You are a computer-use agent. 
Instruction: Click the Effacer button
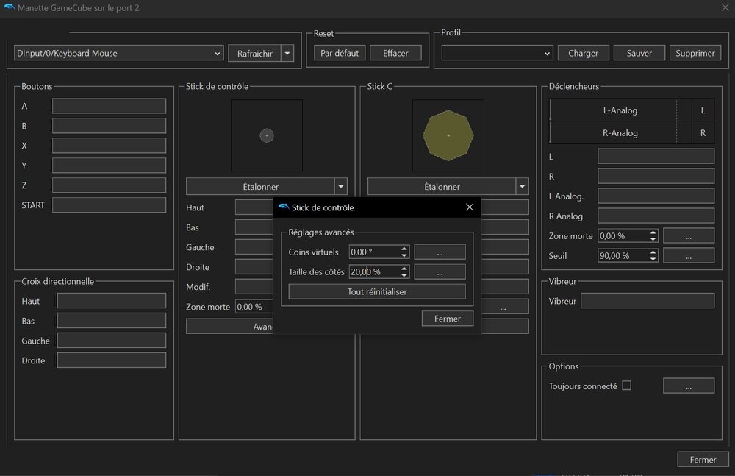(x=395, y=53)
